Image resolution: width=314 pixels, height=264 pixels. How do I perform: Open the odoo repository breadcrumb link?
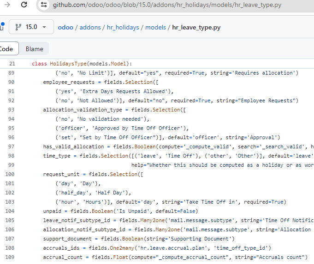[x=65, y=27]
